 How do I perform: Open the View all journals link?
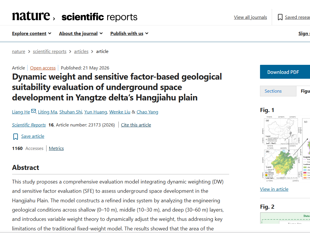pyautogui.click(x=250, y=17)
